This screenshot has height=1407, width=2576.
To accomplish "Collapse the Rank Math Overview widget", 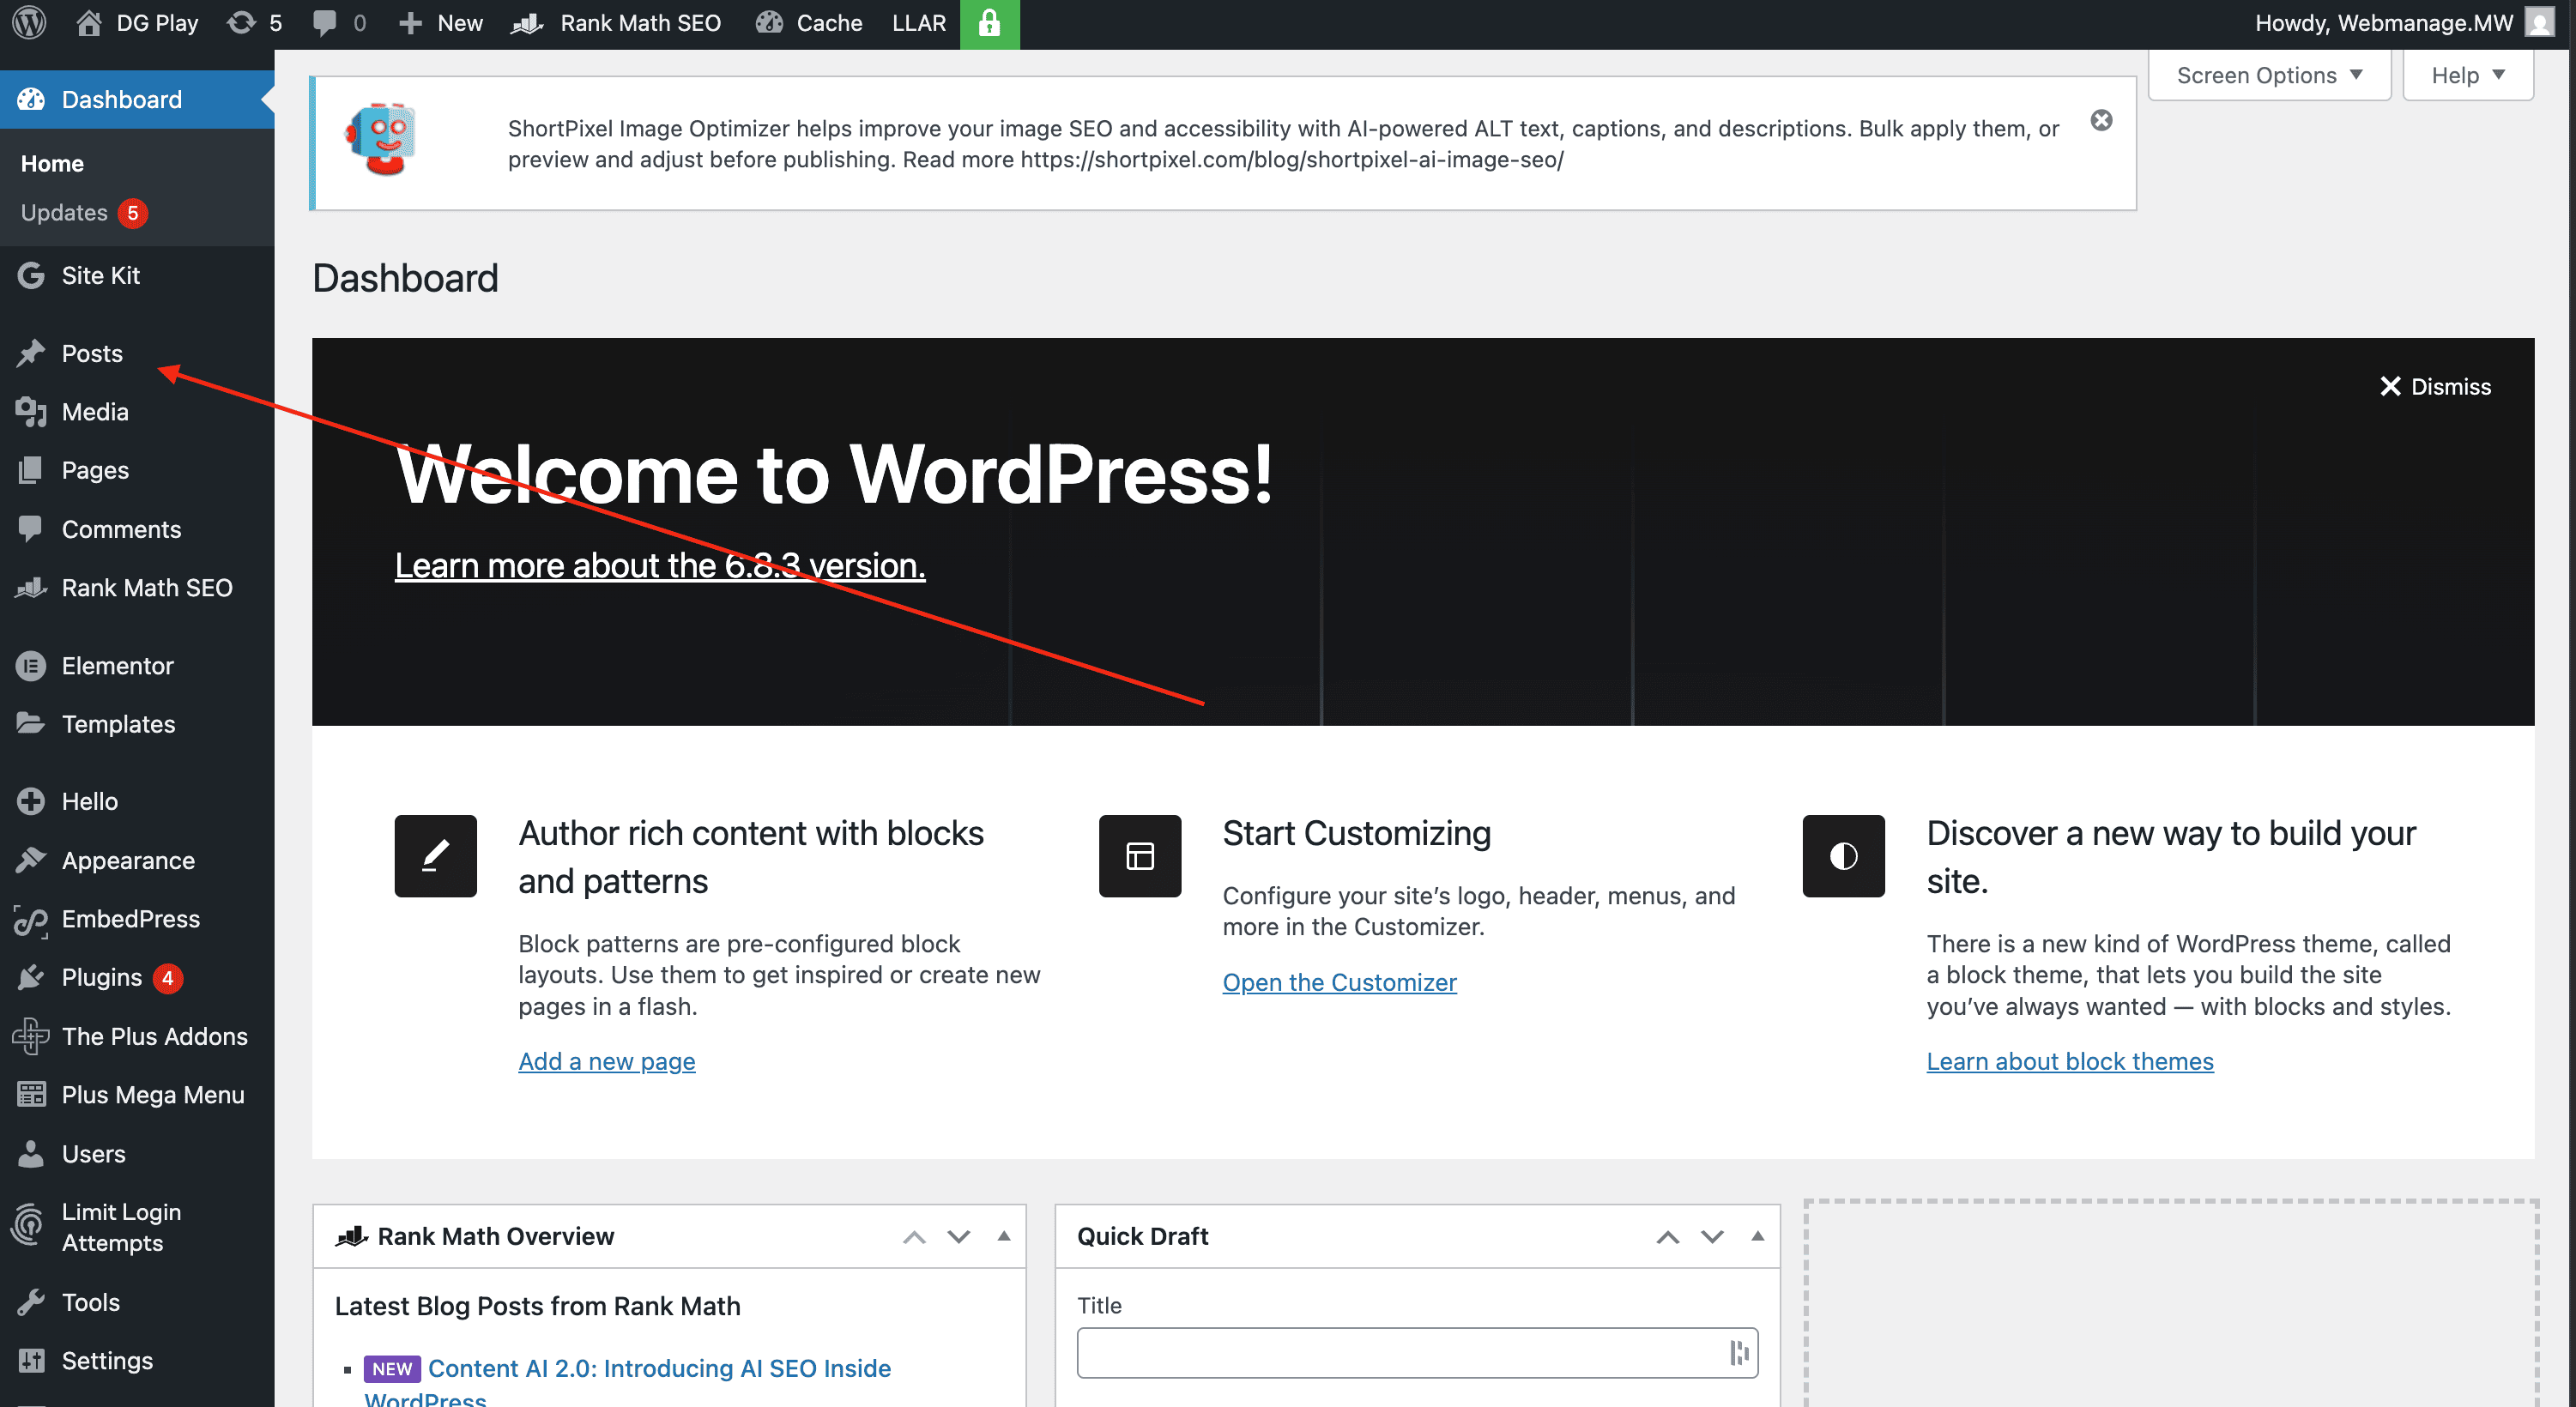I will pos(1003,1236).
